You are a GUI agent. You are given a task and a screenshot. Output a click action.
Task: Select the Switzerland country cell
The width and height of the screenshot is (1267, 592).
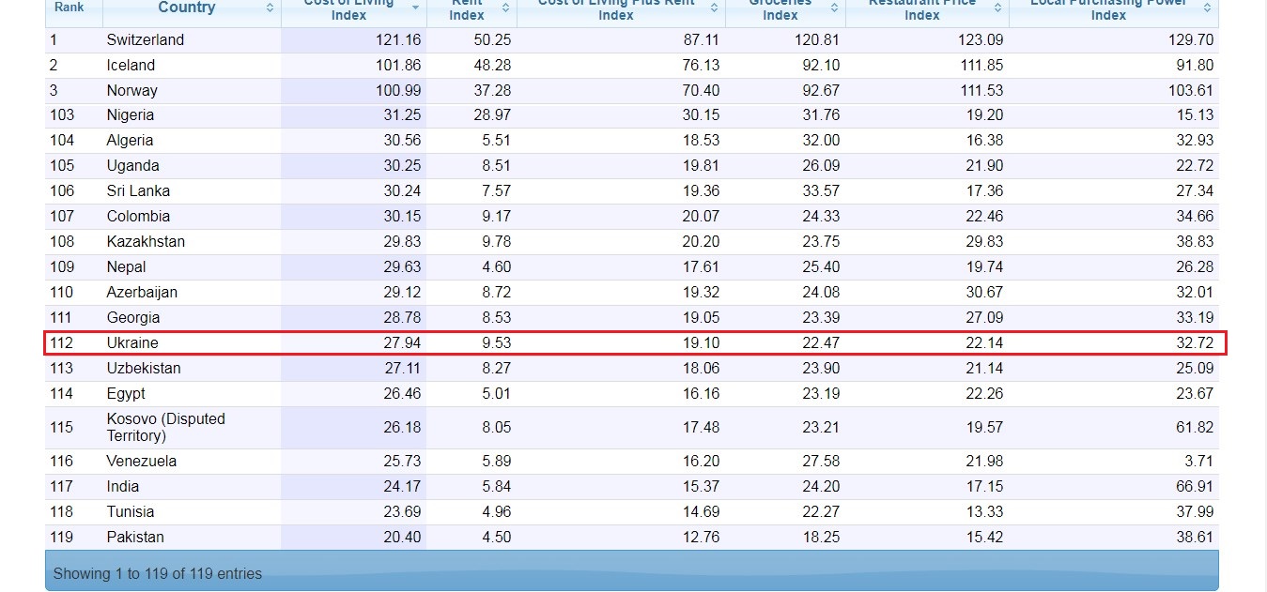[146, 40]
